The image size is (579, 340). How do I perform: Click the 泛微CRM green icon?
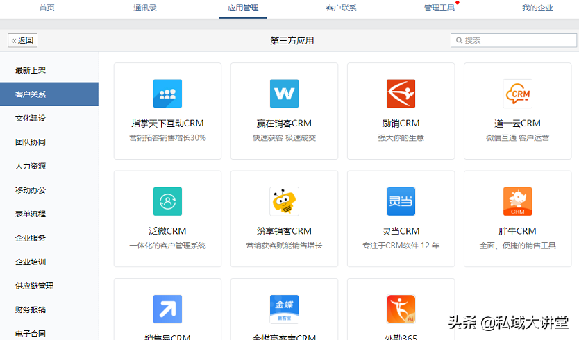click(x=167, y=201)
